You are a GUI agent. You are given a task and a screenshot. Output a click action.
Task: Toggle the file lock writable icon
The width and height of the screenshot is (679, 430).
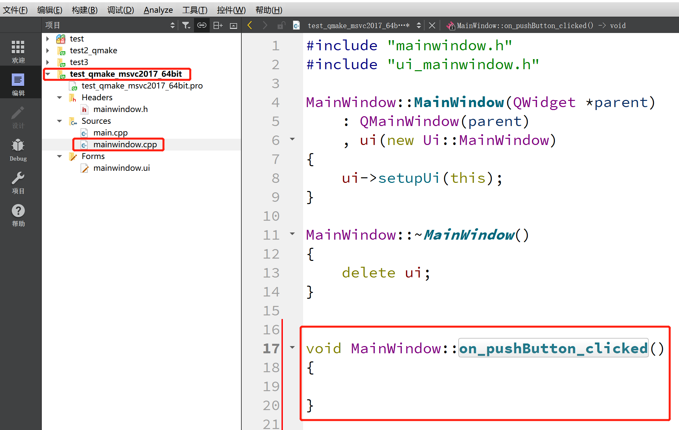click(x=281, y=25)
